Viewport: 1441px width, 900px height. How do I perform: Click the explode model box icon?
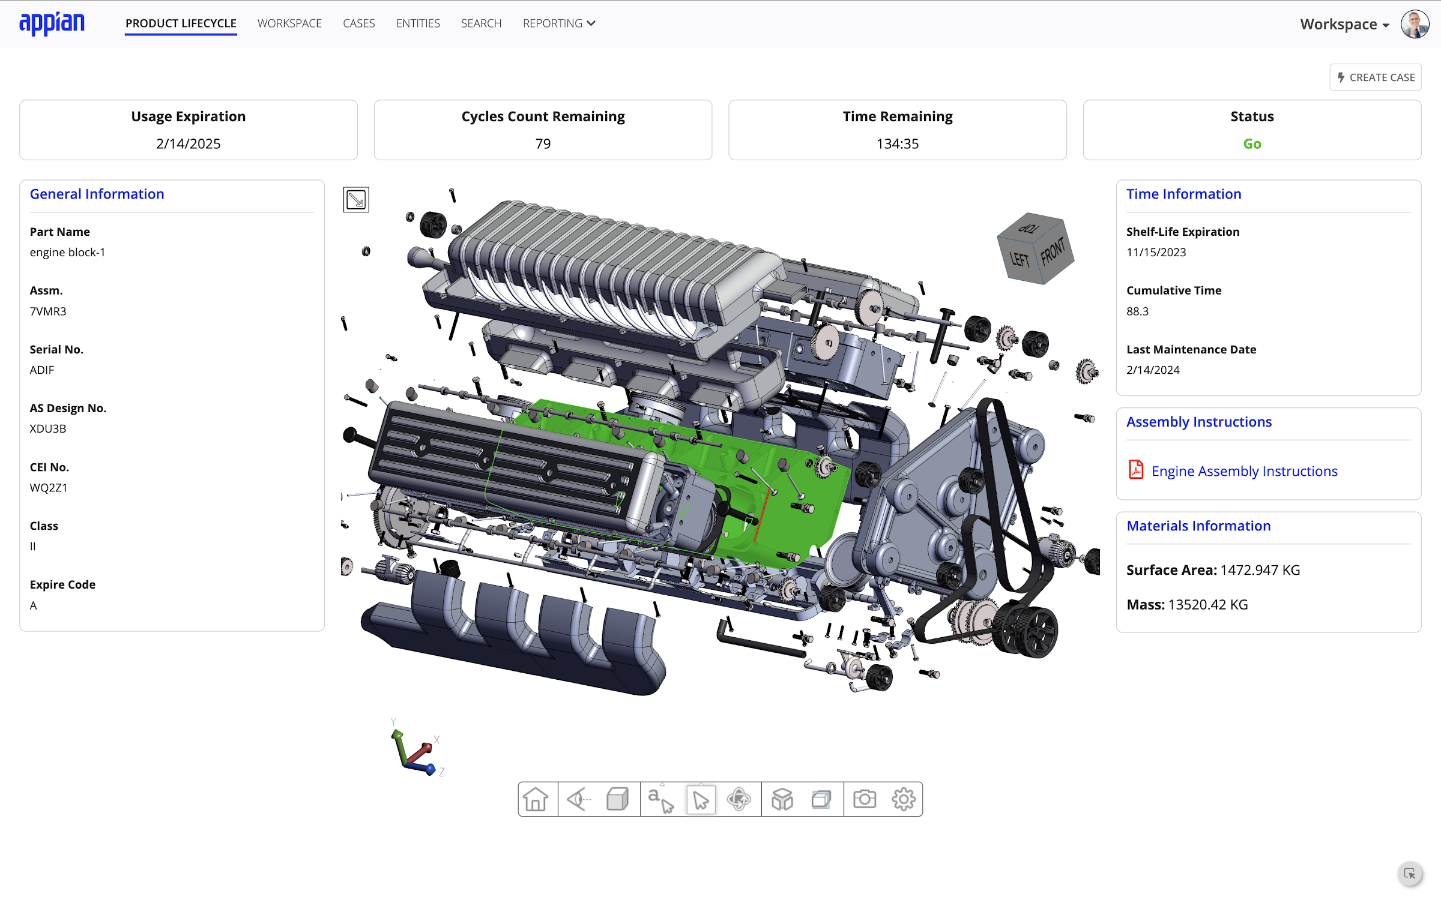782,799
